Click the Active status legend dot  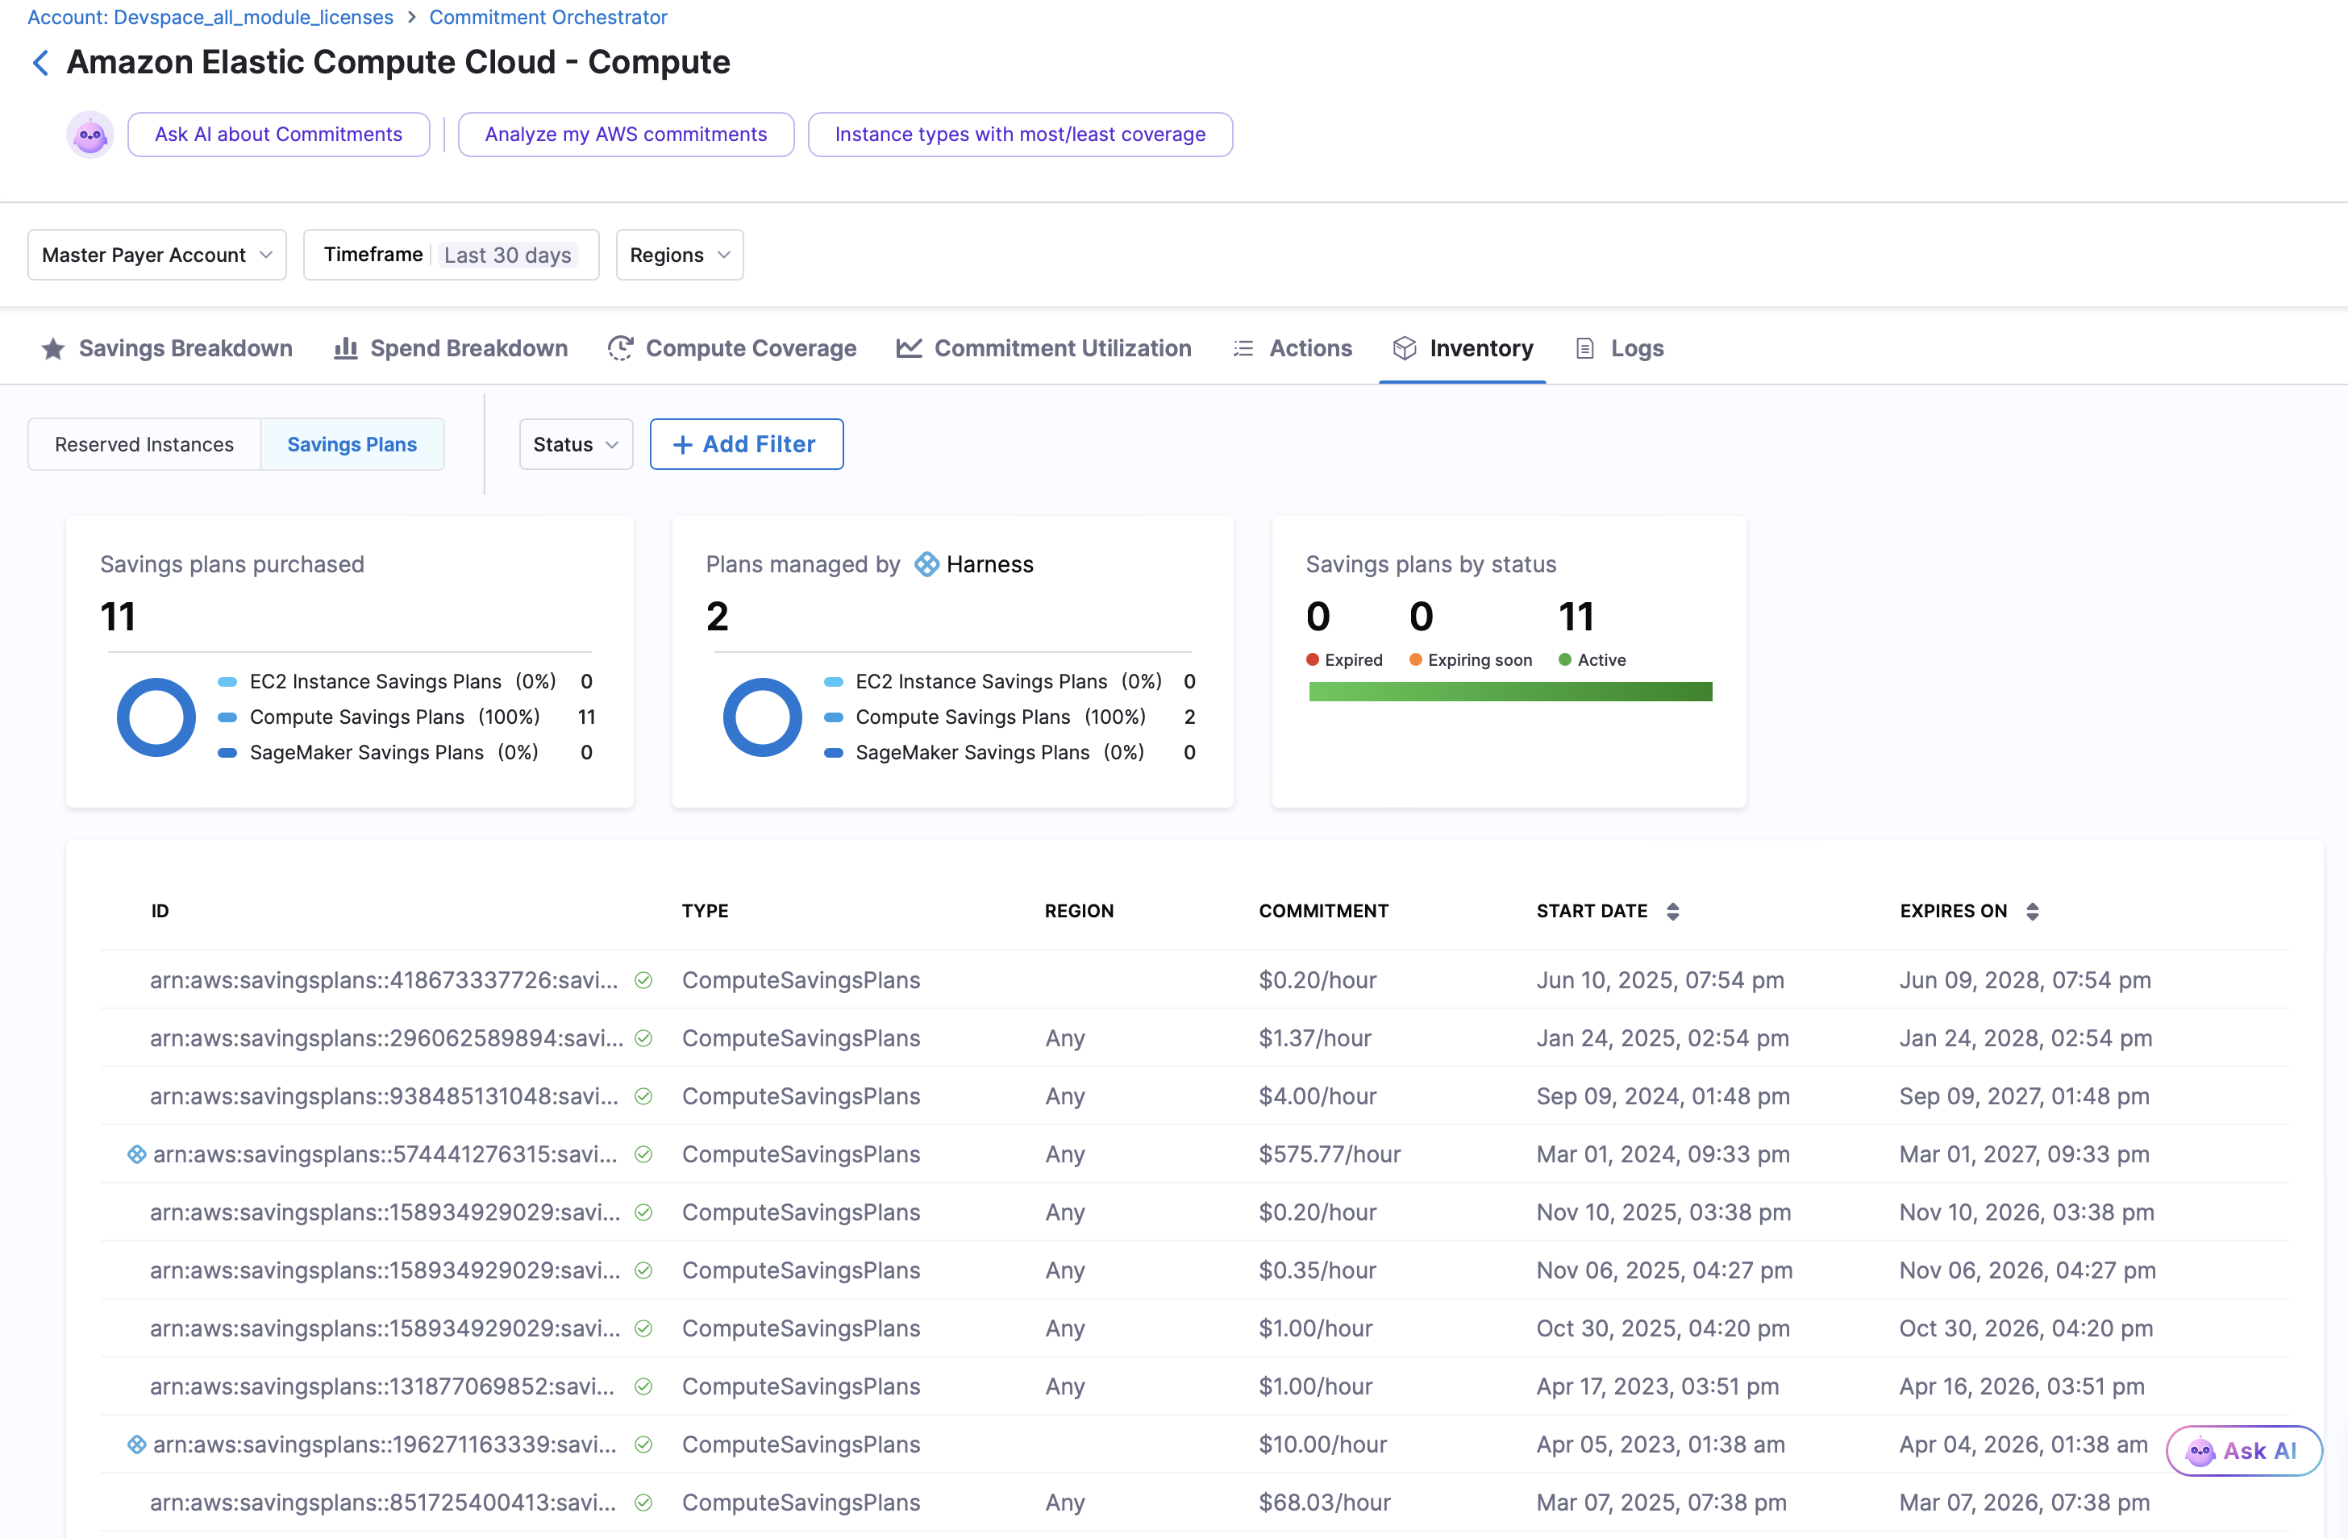tap(1565, 660)
